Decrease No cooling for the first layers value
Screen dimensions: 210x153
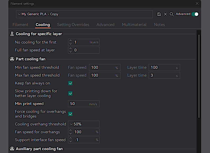coord(71,44)
